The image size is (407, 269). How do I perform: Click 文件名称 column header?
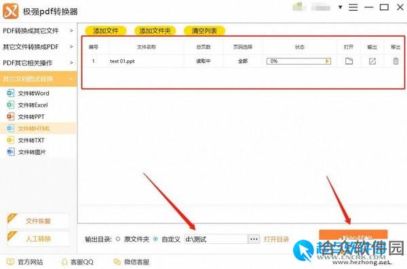coord(147,47)
